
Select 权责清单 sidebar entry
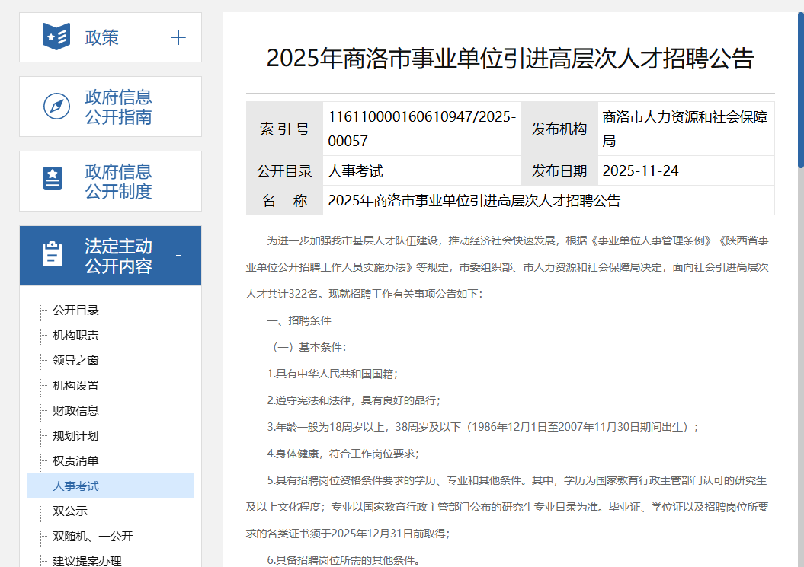pos(75,460)
